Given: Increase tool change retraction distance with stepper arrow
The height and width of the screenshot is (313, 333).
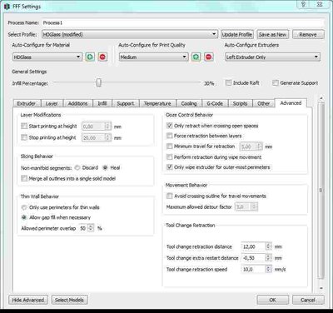Looking at the screenshot, I should pos(268,245).
